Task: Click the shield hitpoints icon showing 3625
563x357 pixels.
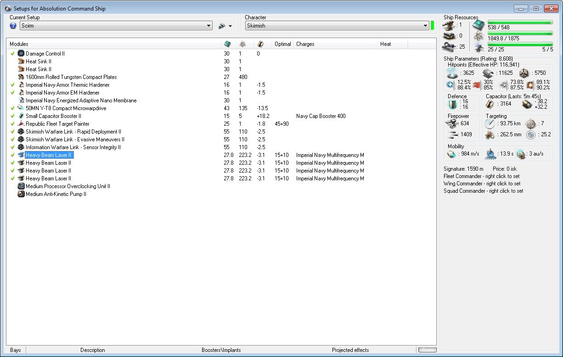Action: pyautogui.click(x=452, y=73)
